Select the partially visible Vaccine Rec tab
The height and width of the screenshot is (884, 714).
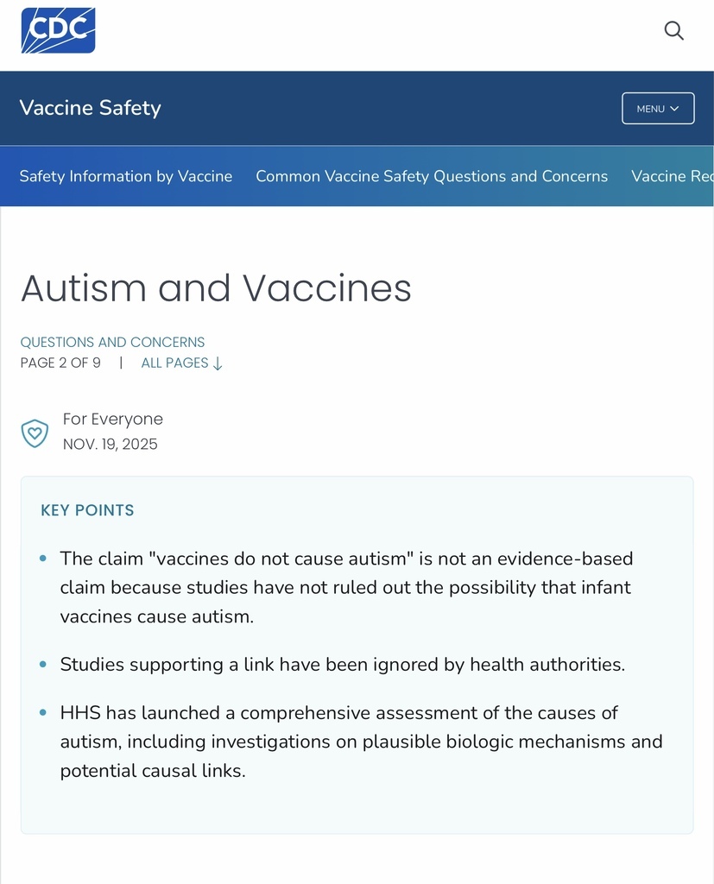[672, 176]
